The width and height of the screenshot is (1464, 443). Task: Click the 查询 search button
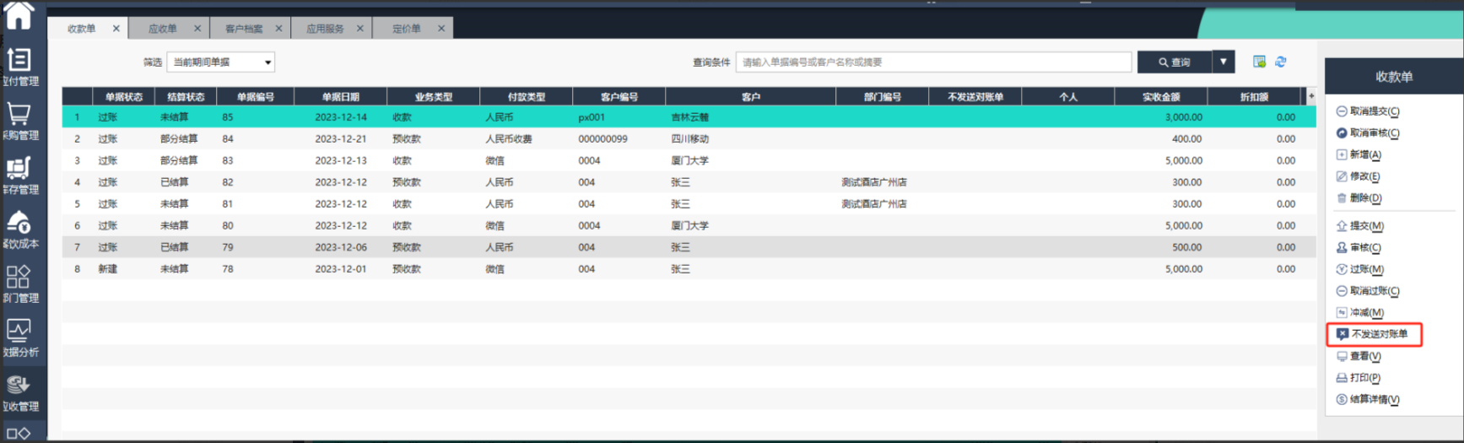1174,62
